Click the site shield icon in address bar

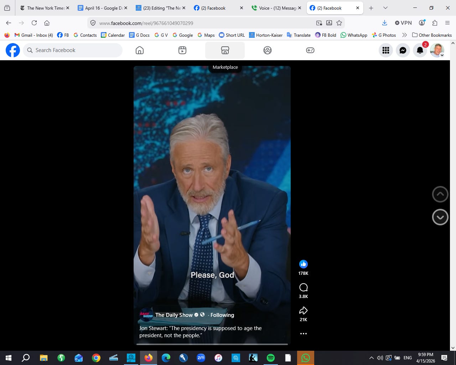pyautogui.click(x=93, y=23)
